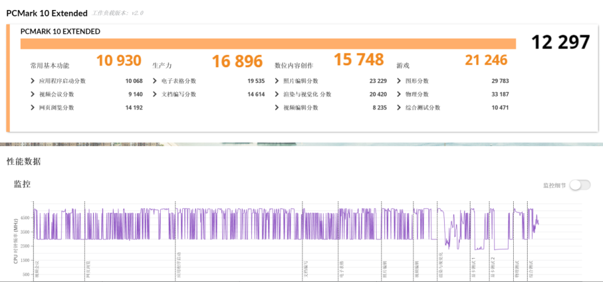Expand the 电子表格分数 chevron

click(155, 81)
